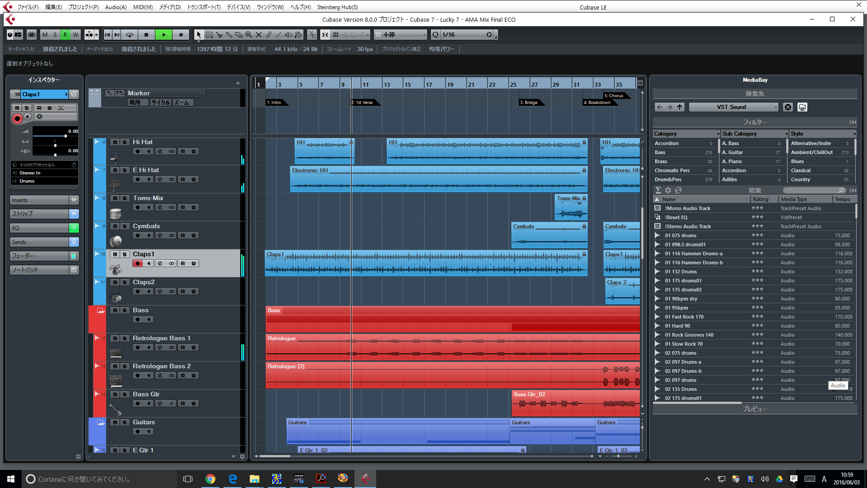Image resolution: width=867 pixels, height=488 pixels.
Task: Collapse the Bass folder track
Action: point(101,310)
